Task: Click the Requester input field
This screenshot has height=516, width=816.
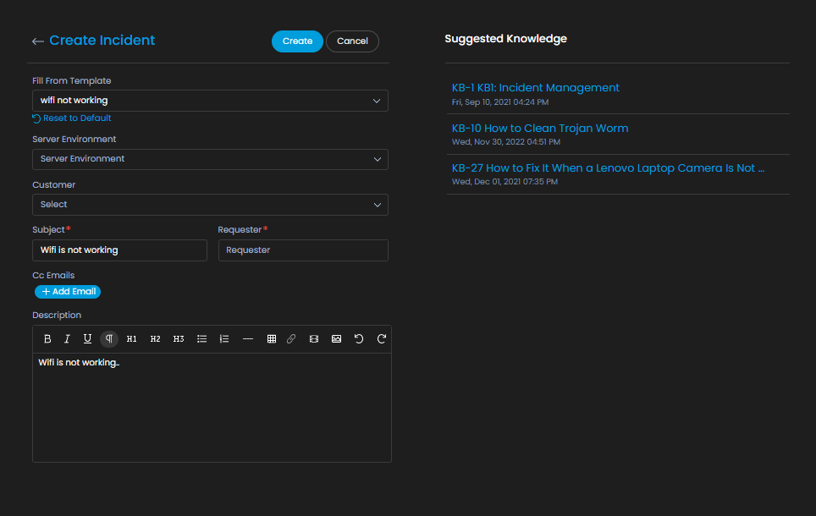Action: coord(303,250)
